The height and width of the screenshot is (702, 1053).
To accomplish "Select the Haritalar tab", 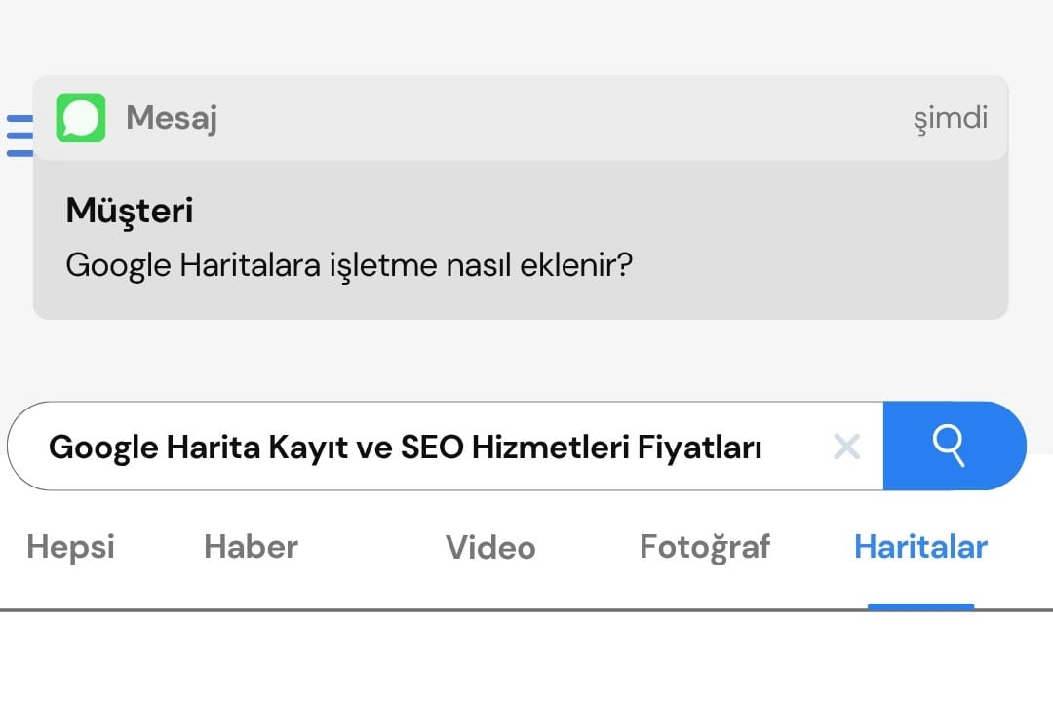I will [x=920, y=547].
